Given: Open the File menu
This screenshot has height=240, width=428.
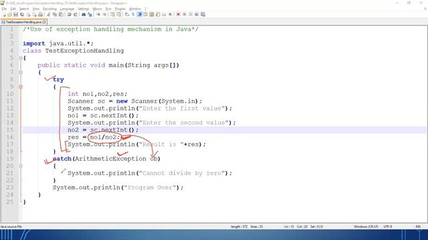Looking at the screenshot, I should [x=4, y=9].
